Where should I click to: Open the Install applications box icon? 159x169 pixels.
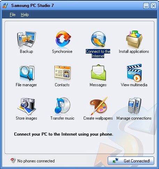click(x=134, y=39)
